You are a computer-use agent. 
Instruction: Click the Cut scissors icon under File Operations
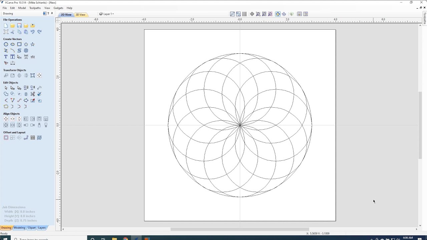[12, 32]
